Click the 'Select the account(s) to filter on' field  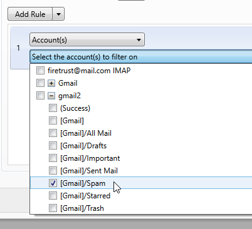click(x=141, y=56)
